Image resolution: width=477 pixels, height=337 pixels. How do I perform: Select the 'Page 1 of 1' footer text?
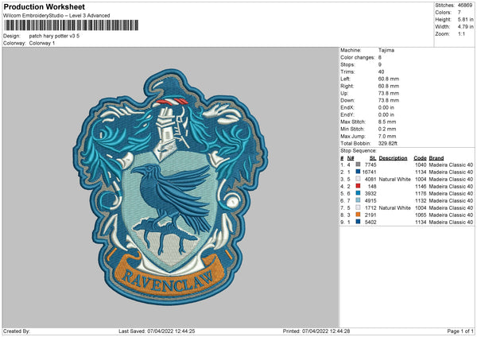click(460, 331)
